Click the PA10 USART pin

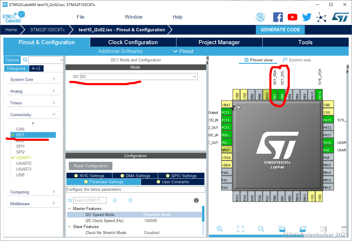[x=329, y=142]
